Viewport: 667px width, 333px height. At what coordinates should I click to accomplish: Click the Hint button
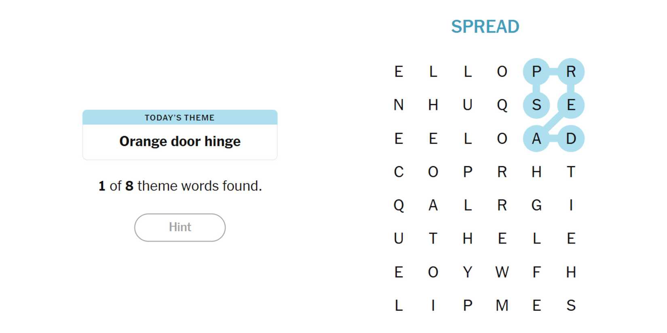pyautogui.click(x=180, y=227)
